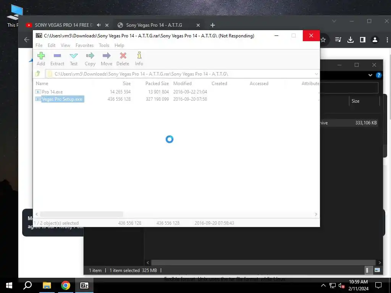Open Chrome downloads icon
Image resolution: width=391 pixels, height=293 pixels.
point(351,40)
